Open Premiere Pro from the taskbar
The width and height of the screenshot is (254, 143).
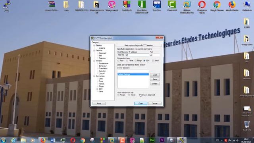pyautogui.click(x=162, y=140)
